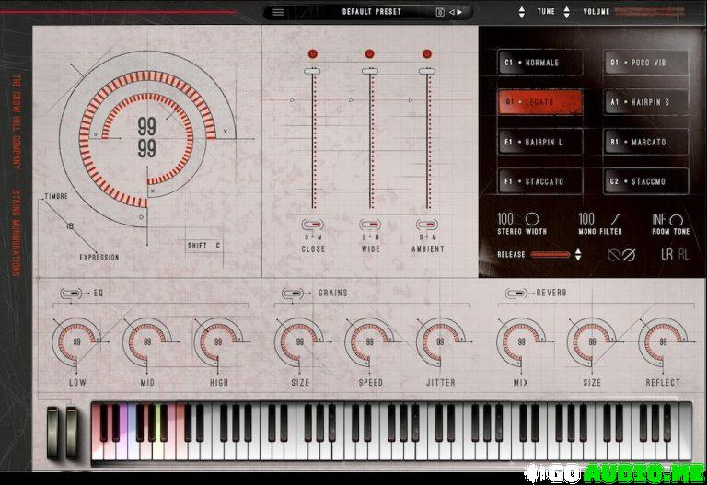Click the Release stepper arrows
This screenshot has width=707, height=485.
(578, 255)
